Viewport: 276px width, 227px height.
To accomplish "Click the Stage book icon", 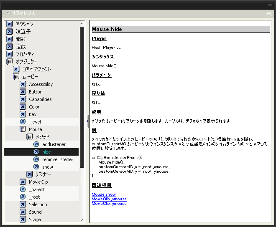I will pos(23,219).
